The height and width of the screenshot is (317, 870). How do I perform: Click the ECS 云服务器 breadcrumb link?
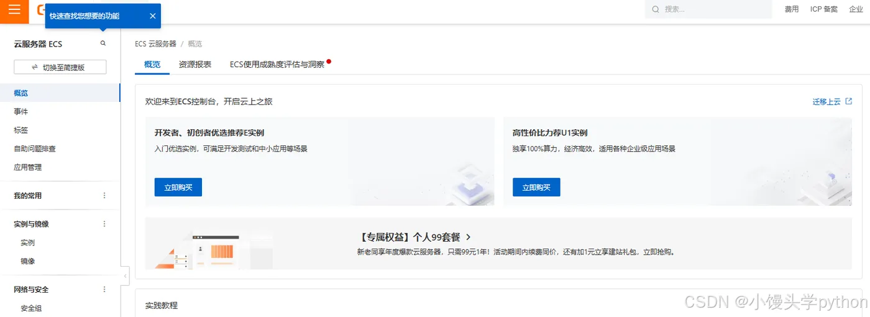155,44
